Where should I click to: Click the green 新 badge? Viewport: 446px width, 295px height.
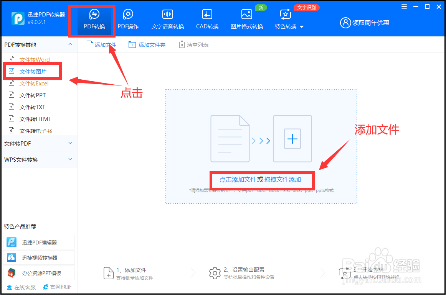261,7
